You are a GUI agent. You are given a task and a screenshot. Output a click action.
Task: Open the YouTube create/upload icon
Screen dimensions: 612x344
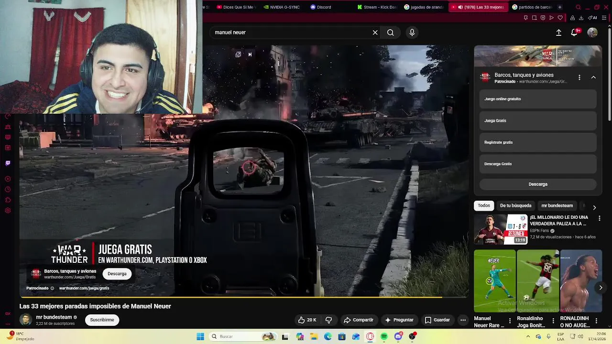[x=558, y=32]
